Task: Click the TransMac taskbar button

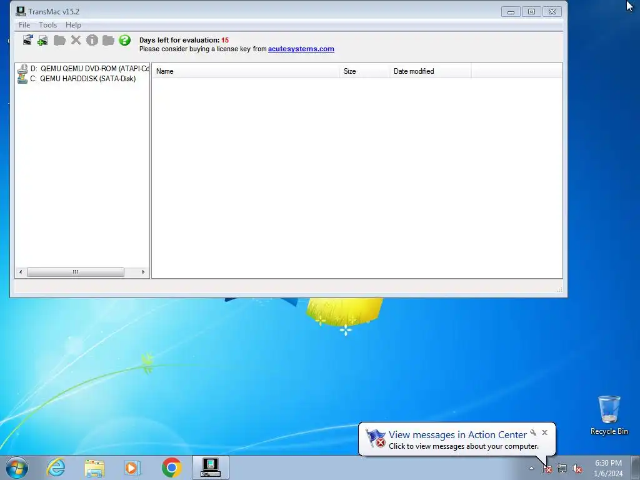Action: click(211, 467)
